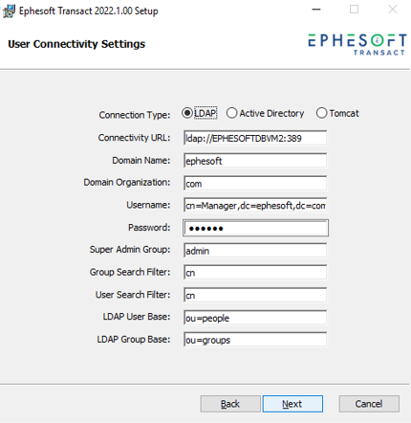Go back to the previous setup step

click(x=230, y=404)
